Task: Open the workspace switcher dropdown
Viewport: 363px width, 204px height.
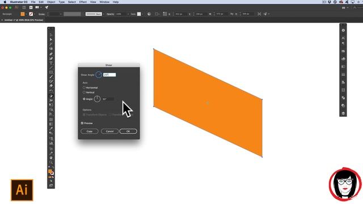Action: coord(345,7)
